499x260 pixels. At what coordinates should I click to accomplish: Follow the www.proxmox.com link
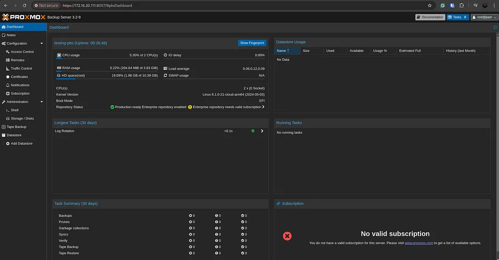419,243
